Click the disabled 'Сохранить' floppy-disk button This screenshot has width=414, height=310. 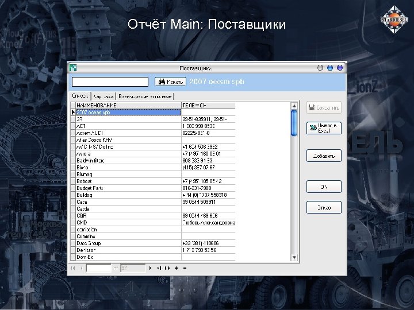click(324, 107)
